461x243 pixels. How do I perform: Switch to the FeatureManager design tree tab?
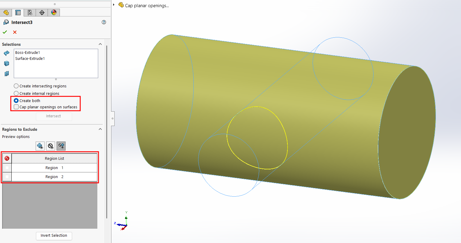click(x=6, y=12)
